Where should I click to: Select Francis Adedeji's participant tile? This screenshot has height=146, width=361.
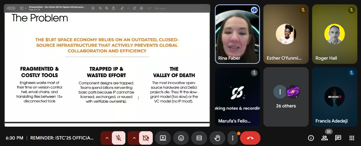[335, 97]
